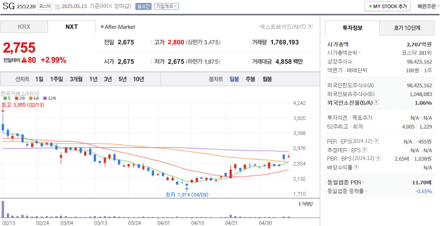The width and height of the screenshot is (445, 226).
Task: Click the orange 60-day moving average legend
Action: pos(34,99)
